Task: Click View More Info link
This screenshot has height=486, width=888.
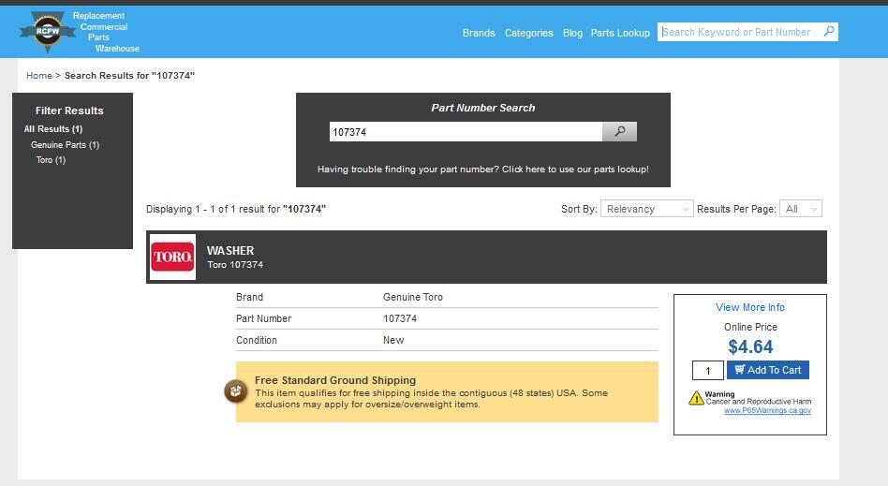Action: (x=749, y=307)
